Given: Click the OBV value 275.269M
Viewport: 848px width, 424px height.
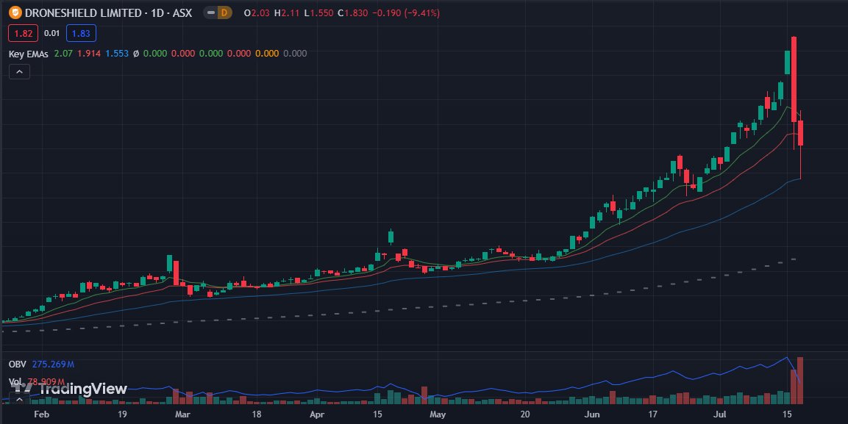Looking at the screenshot, I should [53, 364].
